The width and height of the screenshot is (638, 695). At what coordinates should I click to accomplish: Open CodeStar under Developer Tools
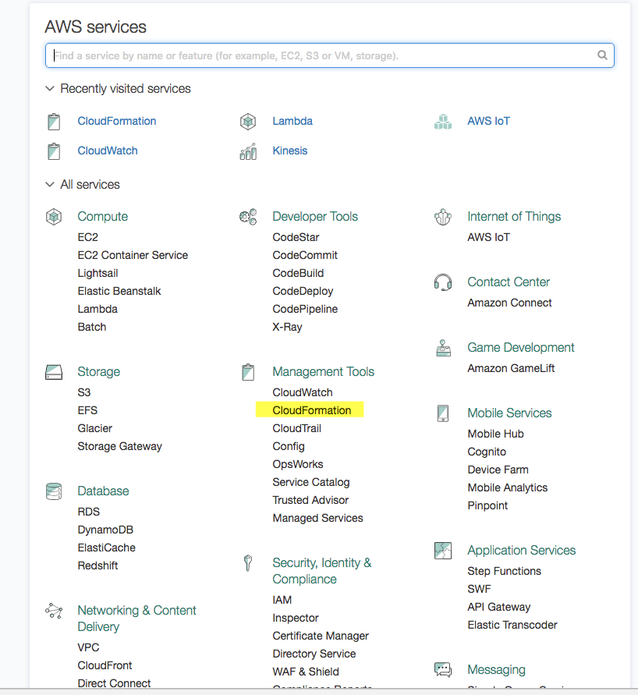[x=296, y=237]
